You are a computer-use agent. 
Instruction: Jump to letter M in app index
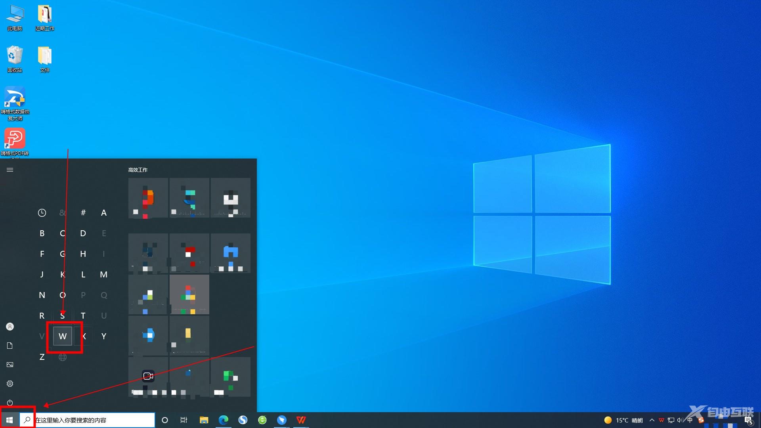click(x=103, y=275)
